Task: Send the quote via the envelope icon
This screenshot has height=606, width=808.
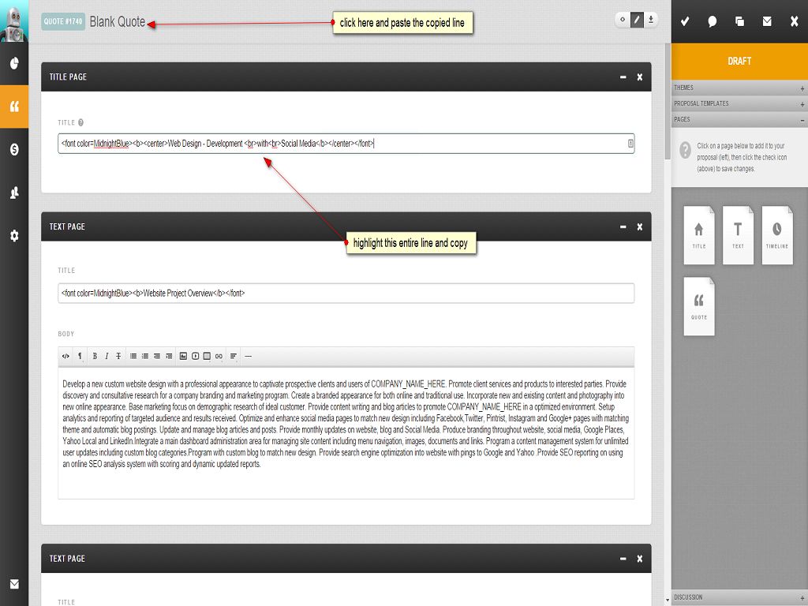Action: click(x=767, y=21)
